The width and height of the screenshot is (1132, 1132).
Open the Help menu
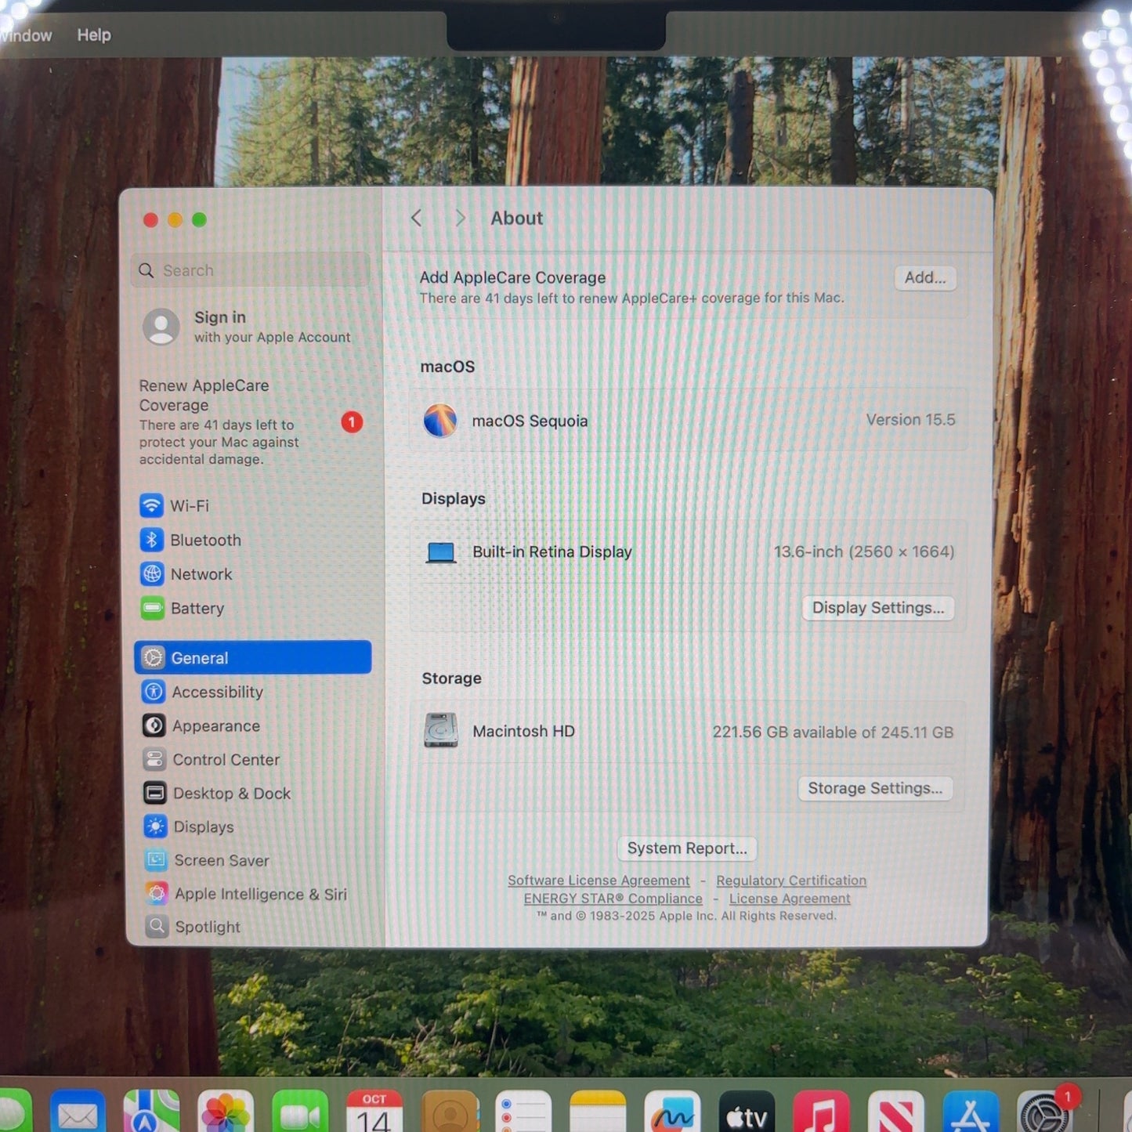point(94,35)
